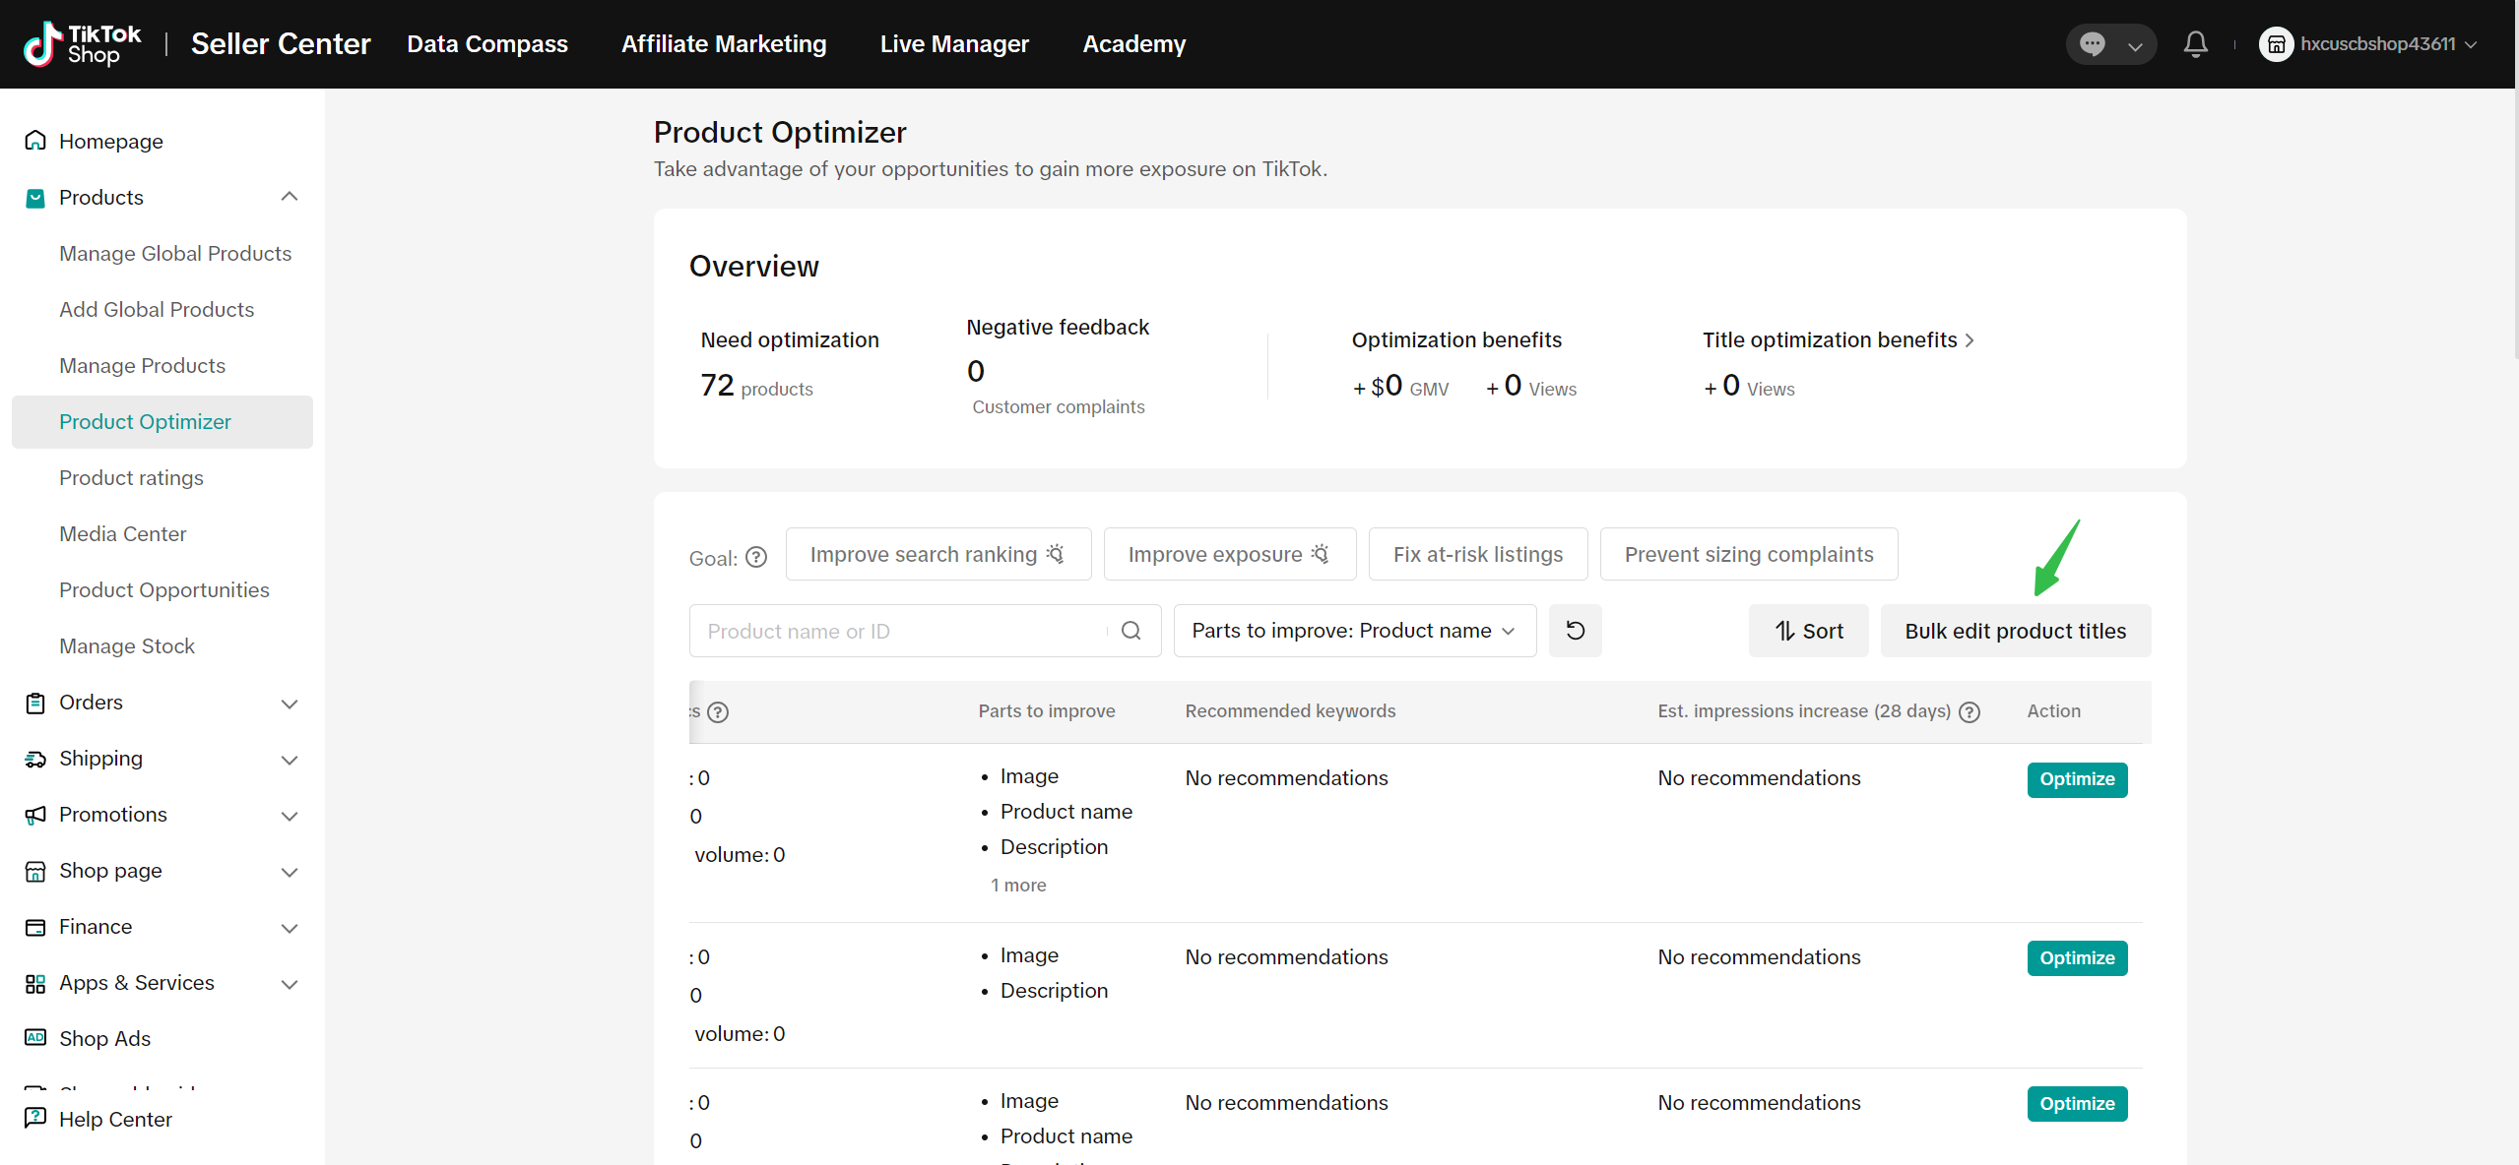This screenshot has width=2519, height=1165.
Task: Click the notification bell icon
Action: (2195, 44)
